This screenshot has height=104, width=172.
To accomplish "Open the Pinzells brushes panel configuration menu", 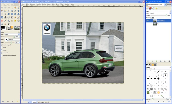I will click(170, 67).
